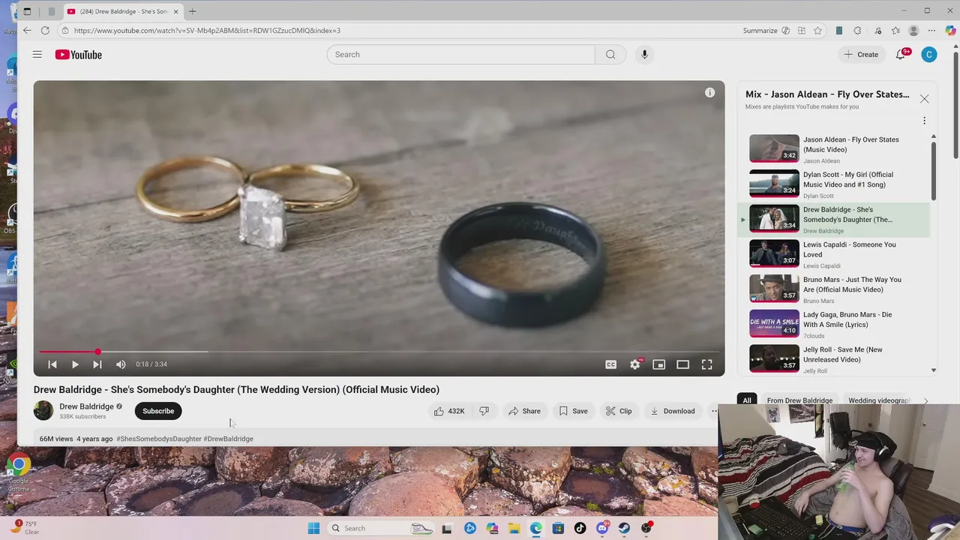Open the player settings gear
The height and width of the screenshot is (540, 960).
tap(635, 364)
